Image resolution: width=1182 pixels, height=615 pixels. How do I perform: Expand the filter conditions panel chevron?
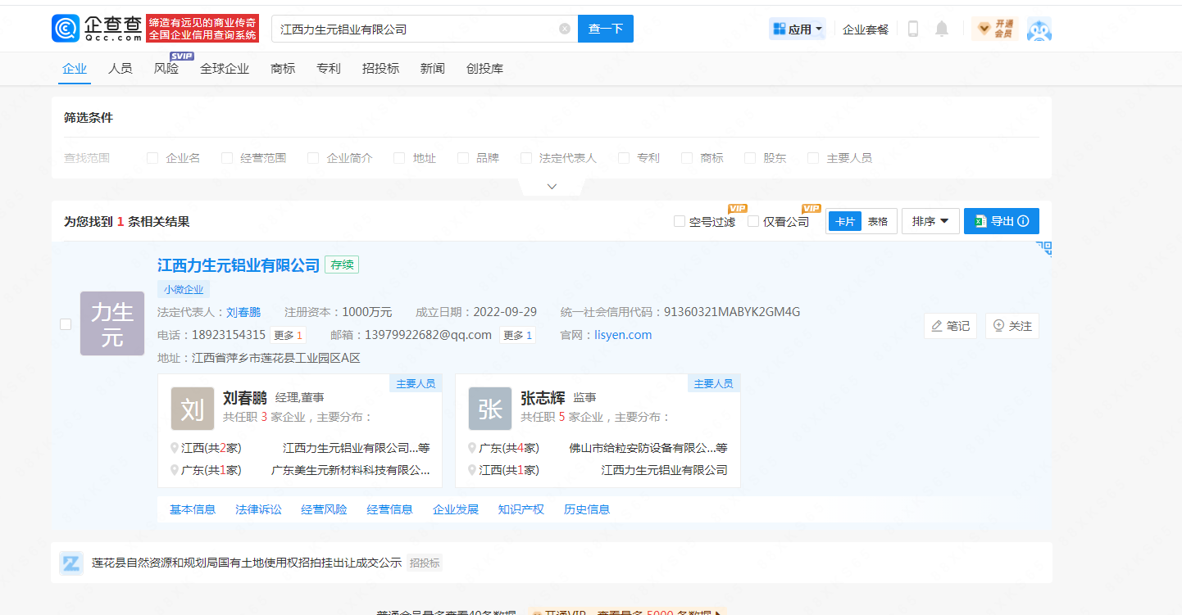click(x=552, y=187)
